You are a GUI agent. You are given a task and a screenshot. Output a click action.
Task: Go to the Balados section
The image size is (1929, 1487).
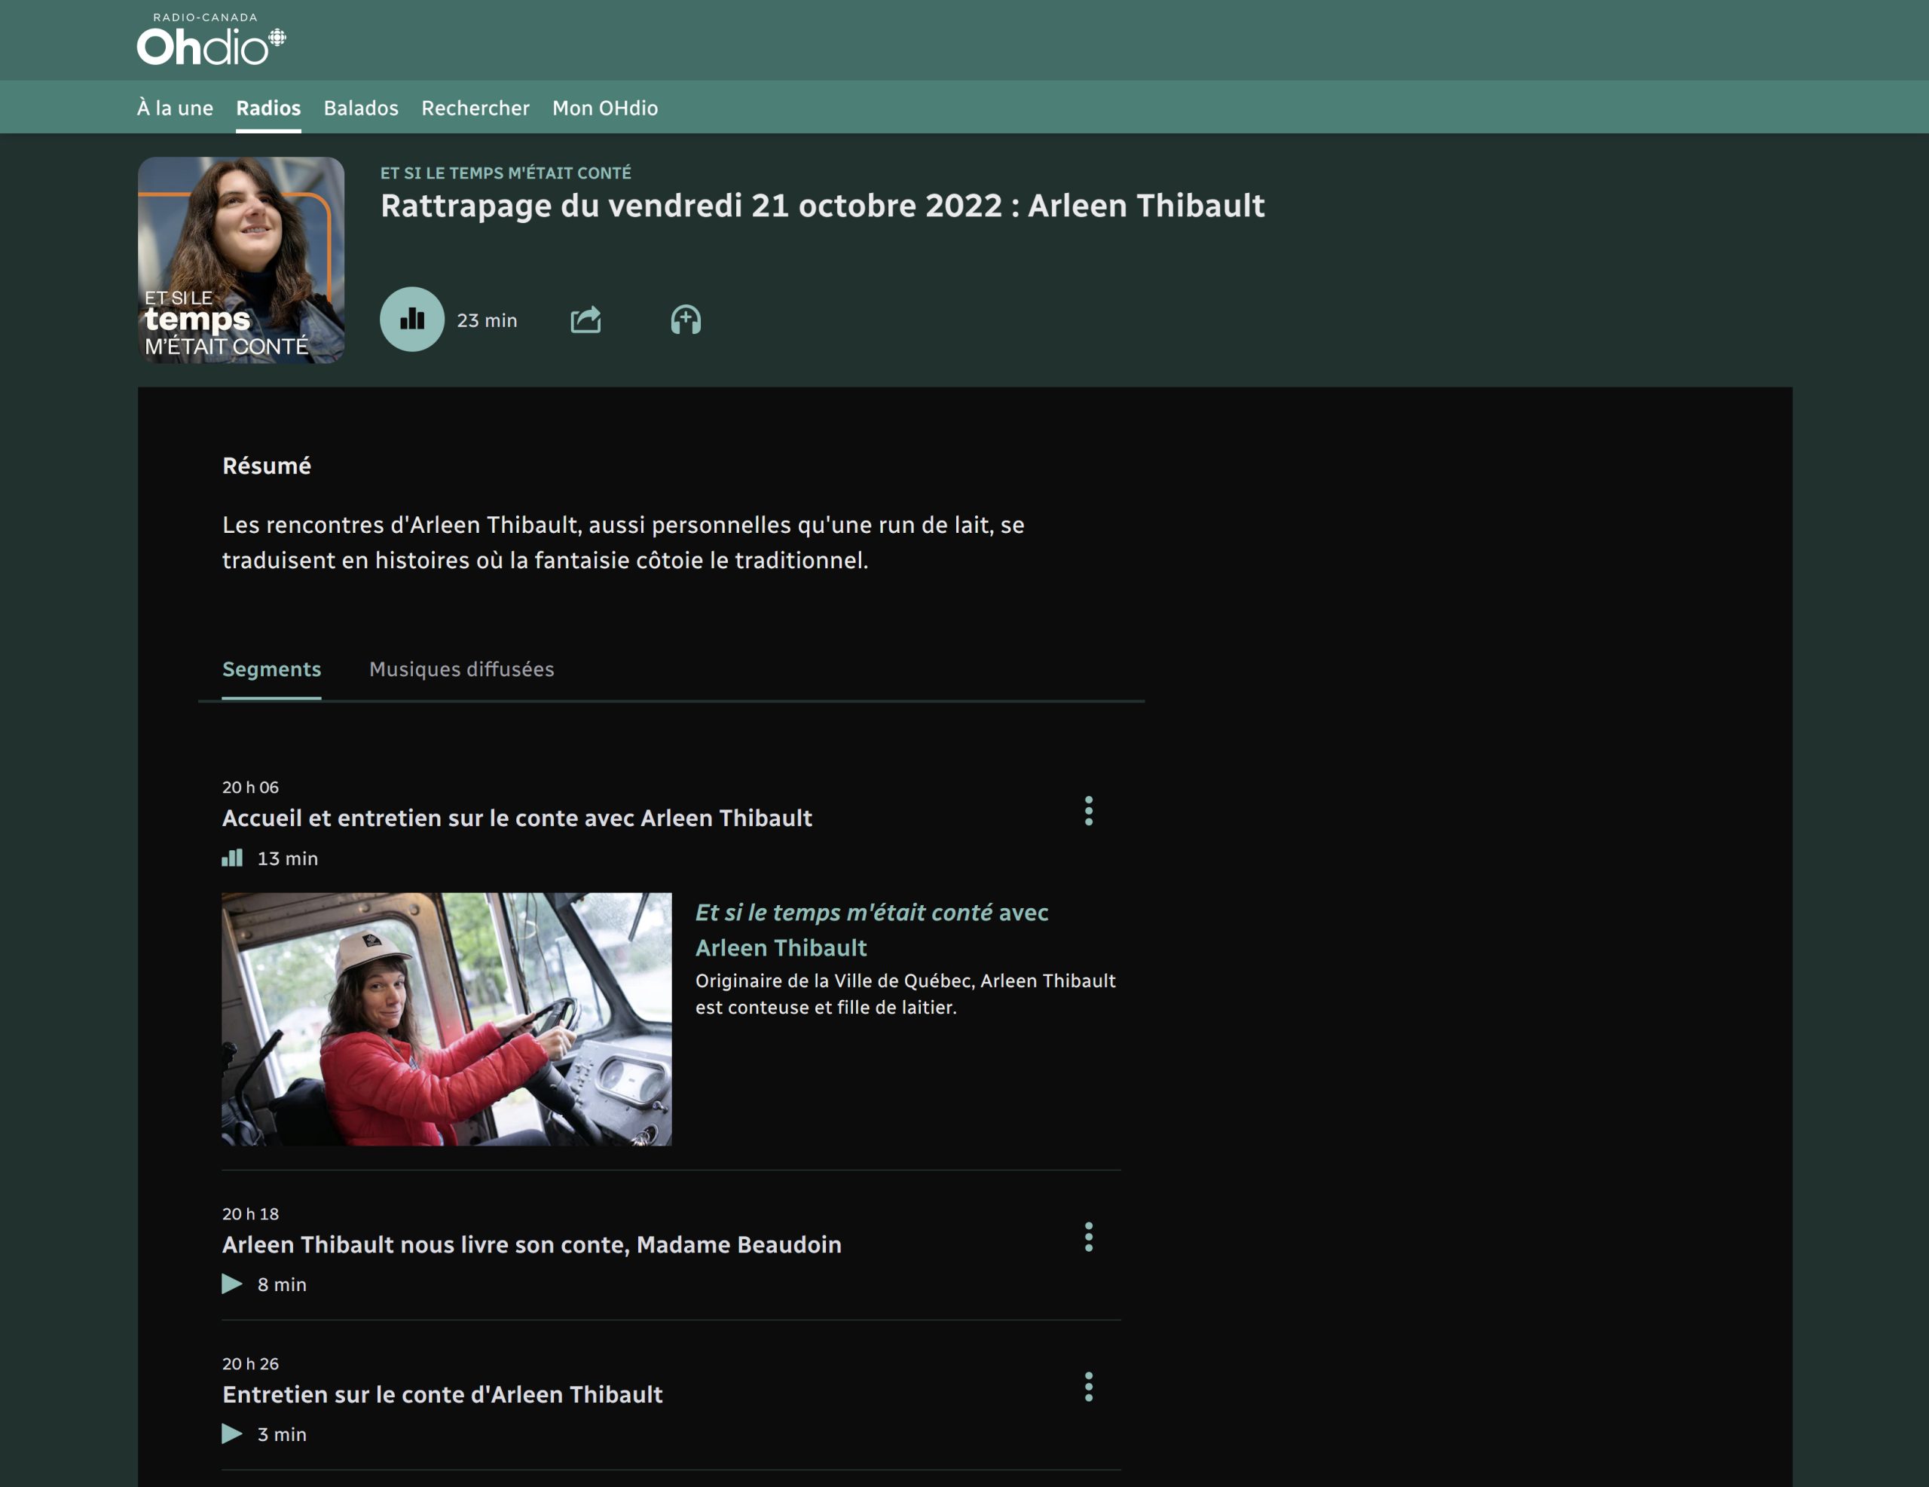click(x=360, y=108)
